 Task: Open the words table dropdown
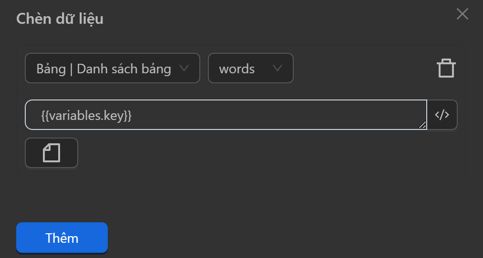click(x=250, y=69)
